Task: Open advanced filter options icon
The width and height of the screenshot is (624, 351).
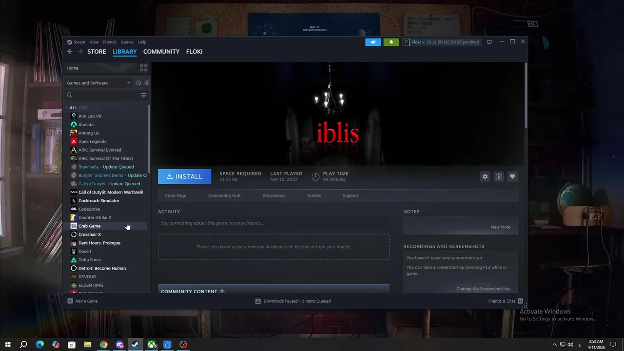Action: [x=143, y=95]
